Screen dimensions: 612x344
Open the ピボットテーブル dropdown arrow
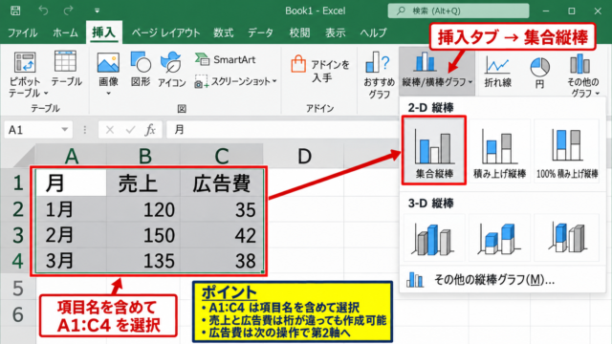[x=46, y=94]
